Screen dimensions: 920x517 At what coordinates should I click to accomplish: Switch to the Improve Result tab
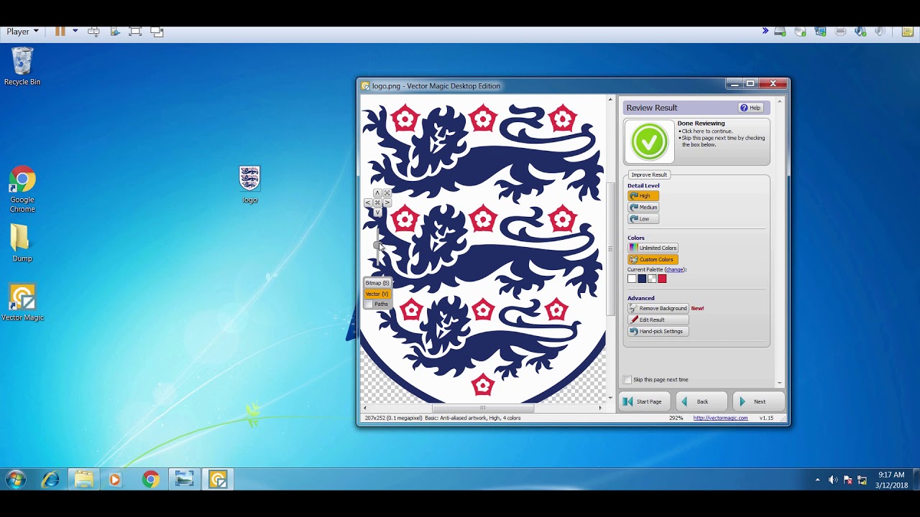(648, 174)
